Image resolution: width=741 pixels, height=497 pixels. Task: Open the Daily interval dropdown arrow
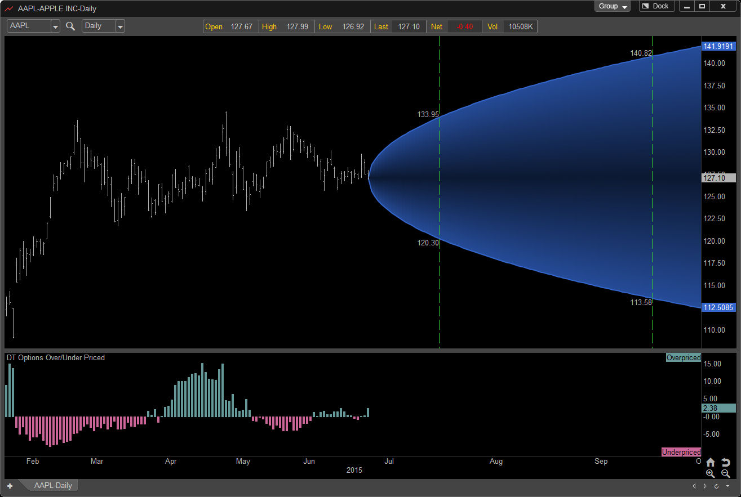pos(120,26)
